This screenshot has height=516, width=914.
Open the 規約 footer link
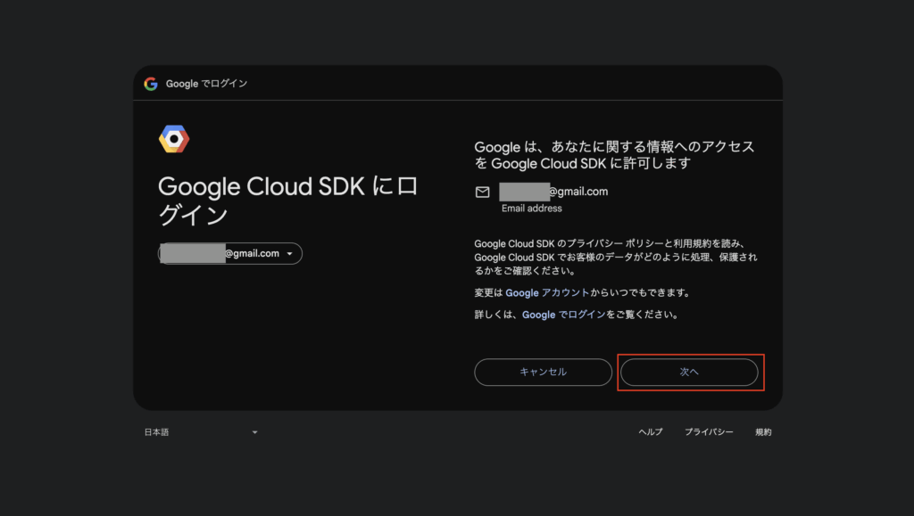763,432
